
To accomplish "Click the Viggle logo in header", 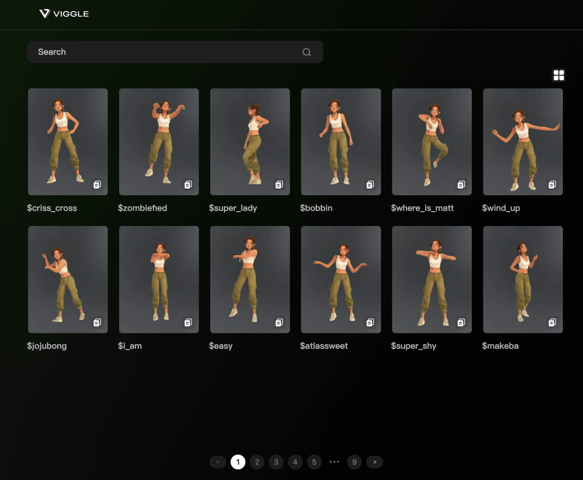I will point(64,14).
